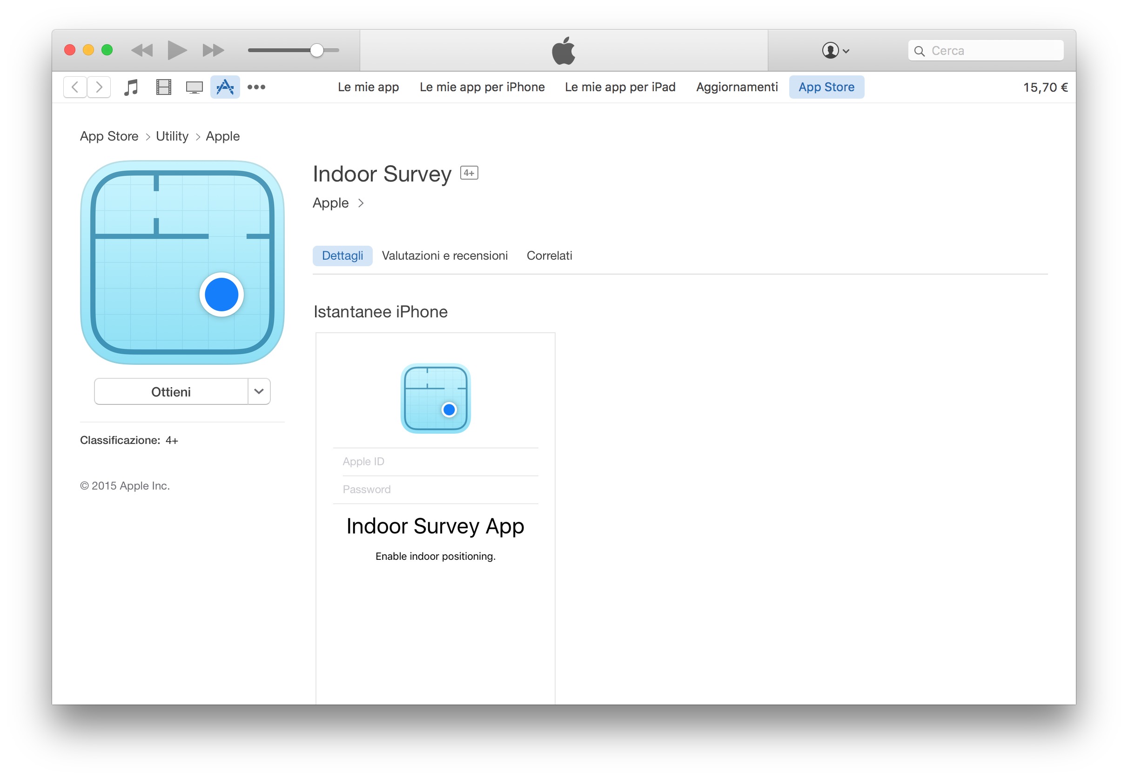Switch to Valutazioni e recensioni tab
The image size is (1128, 779).
pyautogui.click(x=445, y=256)
